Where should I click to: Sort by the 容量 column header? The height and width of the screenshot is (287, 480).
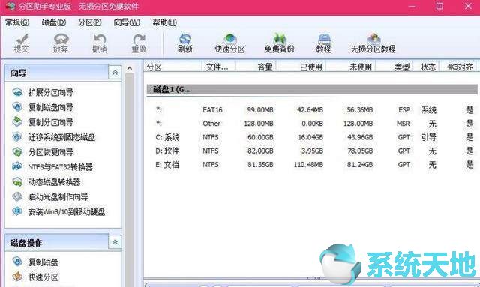pyautogui.click(x=256, y=67)
